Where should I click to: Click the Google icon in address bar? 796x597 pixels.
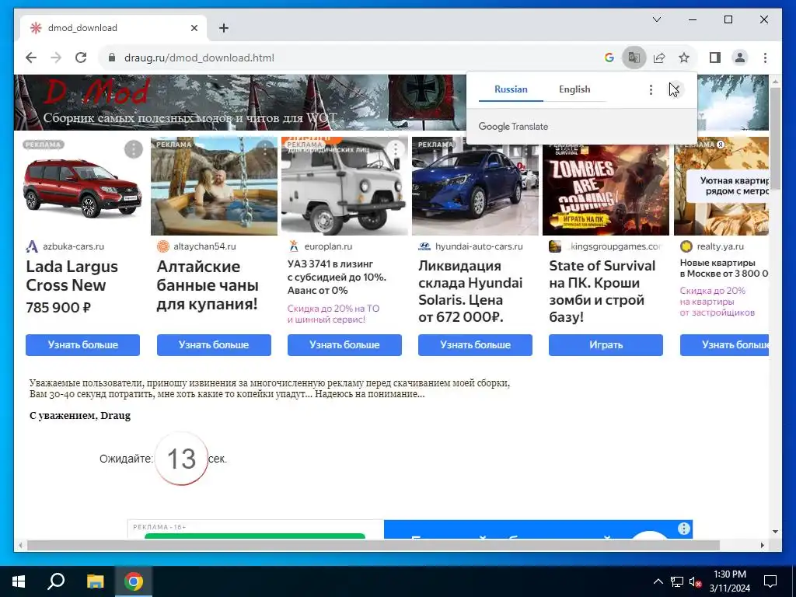coord(609,58)
